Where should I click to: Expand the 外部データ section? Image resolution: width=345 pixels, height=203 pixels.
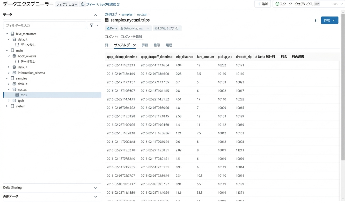[96, 197]
